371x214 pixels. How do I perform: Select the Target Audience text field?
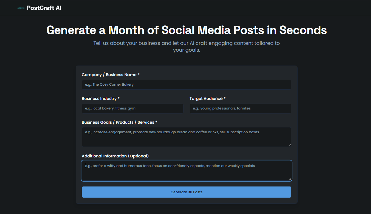click(x=240, y=109)
